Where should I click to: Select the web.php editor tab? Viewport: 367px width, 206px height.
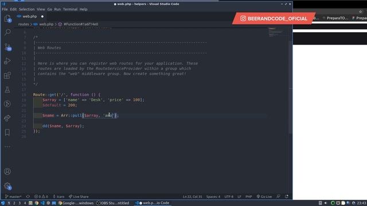[x=30, y=17]
